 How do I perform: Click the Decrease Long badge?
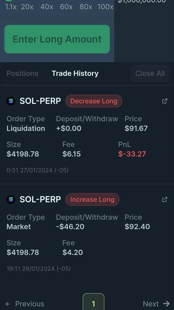pyautogui.click(x=94, y=101)
